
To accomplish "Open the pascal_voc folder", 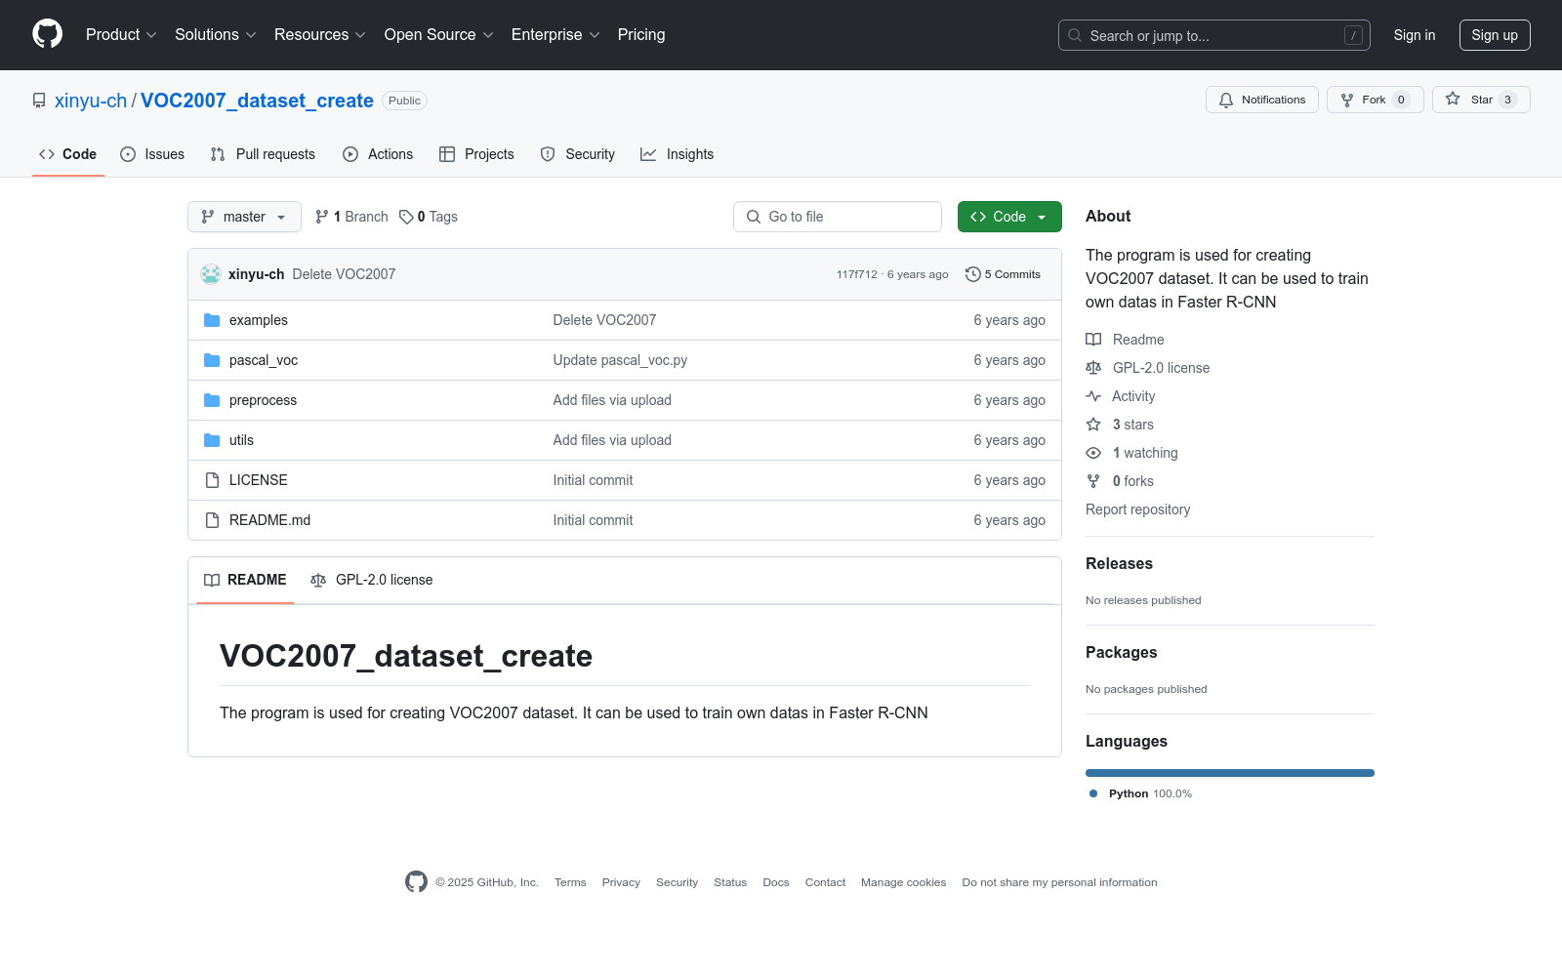I will [x=264, y=360].
